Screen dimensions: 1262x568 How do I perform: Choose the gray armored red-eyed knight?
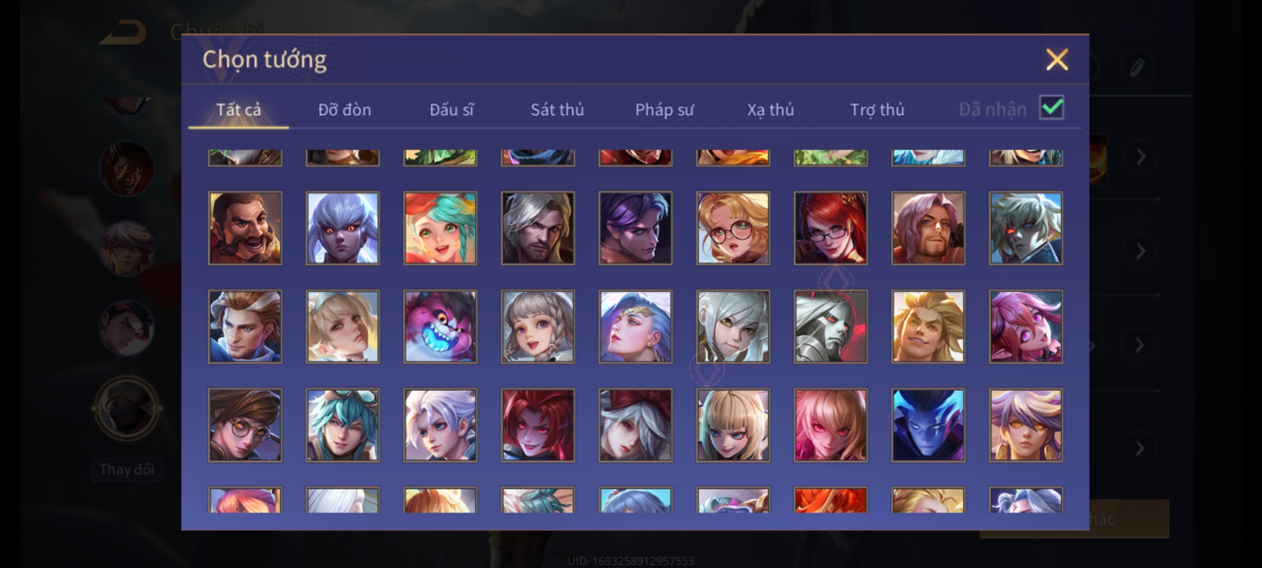tap(831, 327)
